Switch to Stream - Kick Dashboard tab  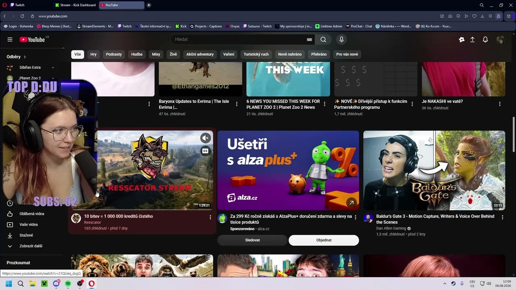pyautogui.click(x=76, y=5)
